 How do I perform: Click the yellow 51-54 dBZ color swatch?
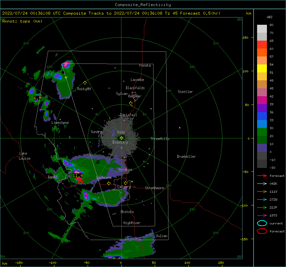pos(262,68)
